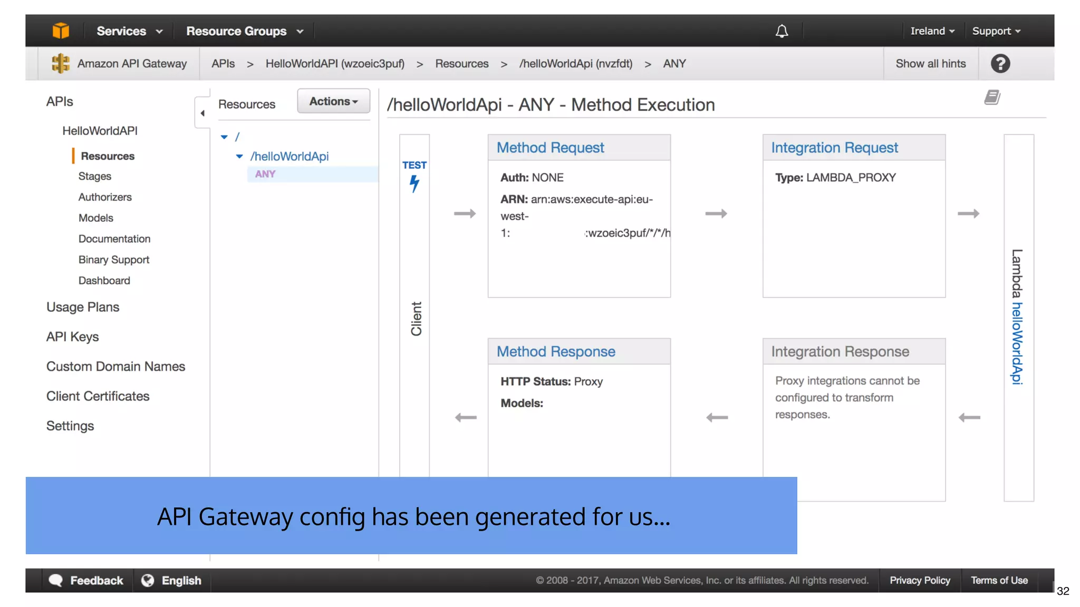
Task: Click the Amazon API Gateway title
Action: pos(132,64)
